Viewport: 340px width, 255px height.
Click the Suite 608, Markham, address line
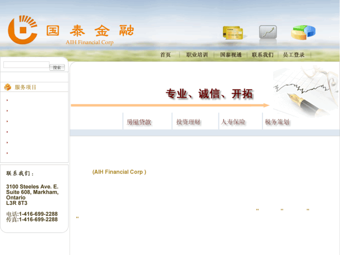pyautogui.click(x=32, y=192)
